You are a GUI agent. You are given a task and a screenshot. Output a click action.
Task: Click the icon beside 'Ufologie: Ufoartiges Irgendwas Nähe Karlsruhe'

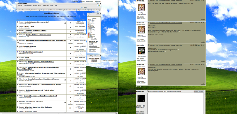pos(18,107)
